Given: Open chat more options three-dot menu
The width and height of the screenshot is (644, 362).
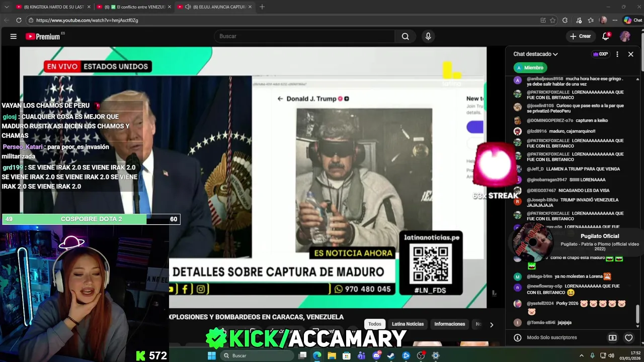Looking at the screenshot, I should coord(617,54).
